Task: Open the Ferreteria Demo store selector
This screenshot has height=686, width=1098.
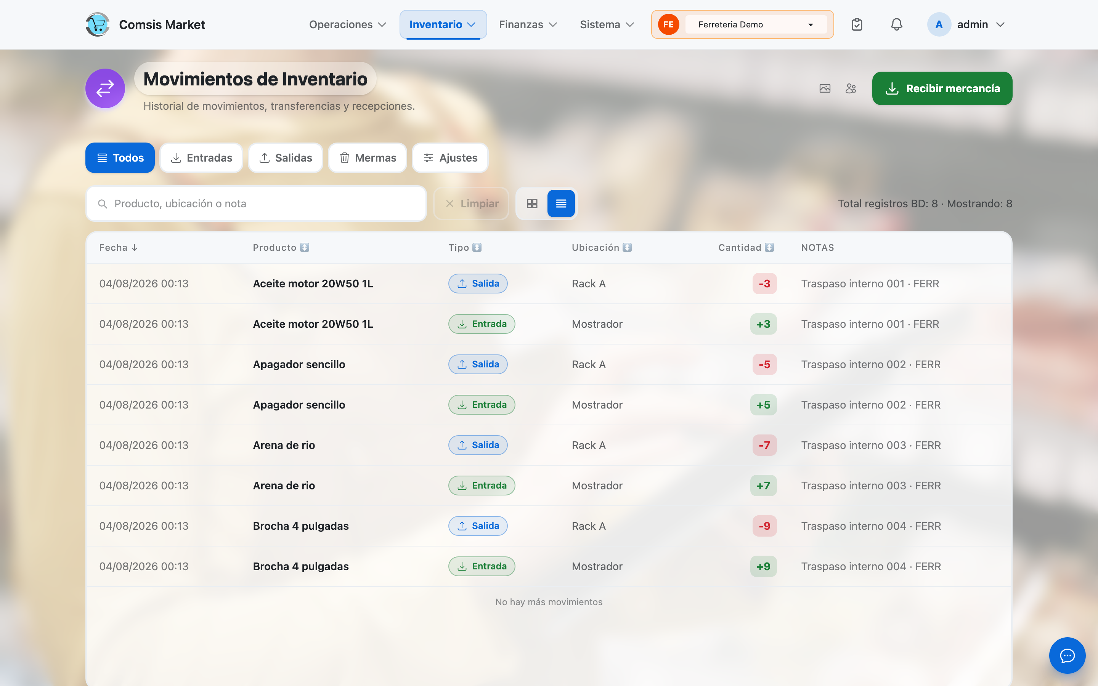Action: pyautogui.click(x=756, y=24)
